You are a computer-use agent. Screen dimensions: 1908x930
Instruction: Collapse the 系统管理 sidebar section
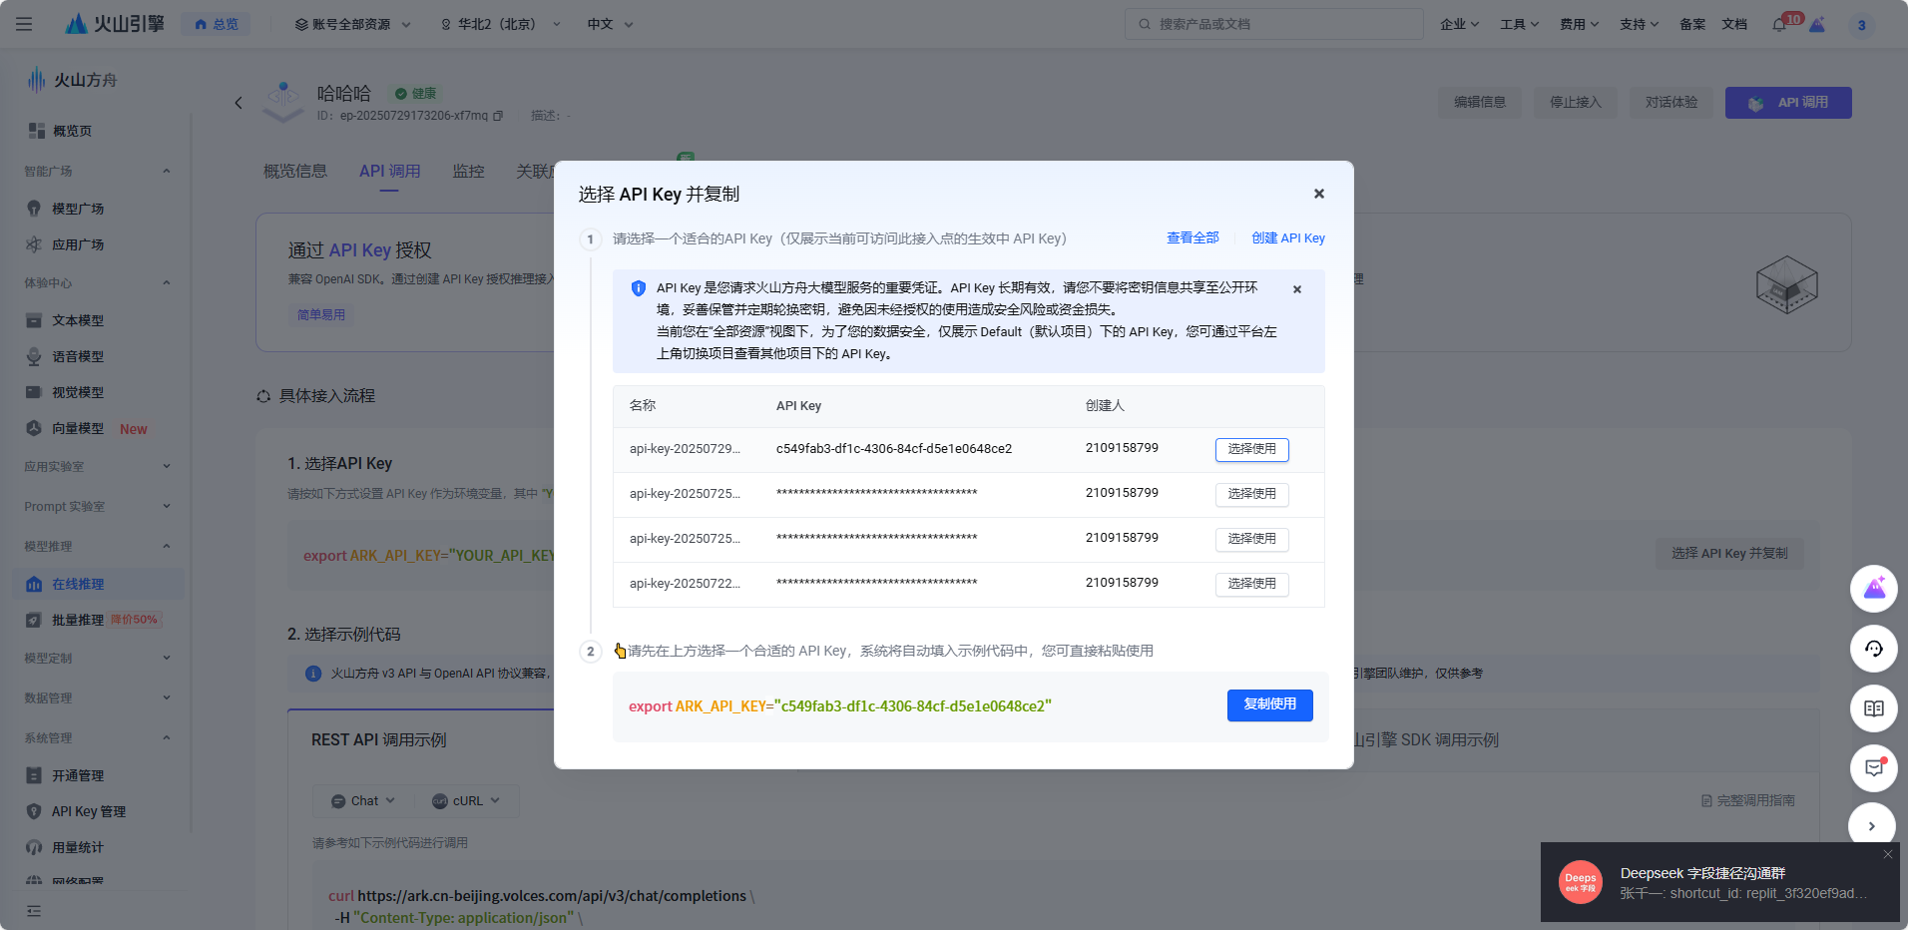click(167, 737)
